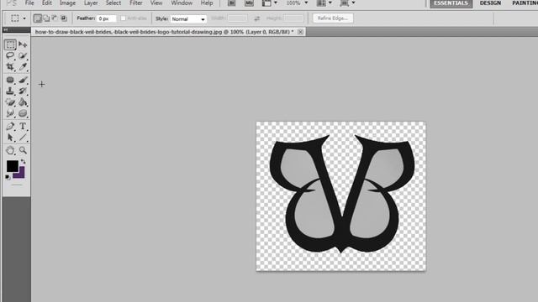Select the Zoom tool
Image resolution: width=538 pixels, height=302 pixels.
click(23, 150)
